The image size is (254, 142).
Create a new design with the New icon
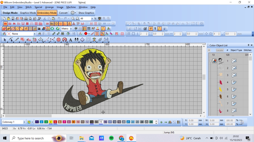click(x=4, y=18)
